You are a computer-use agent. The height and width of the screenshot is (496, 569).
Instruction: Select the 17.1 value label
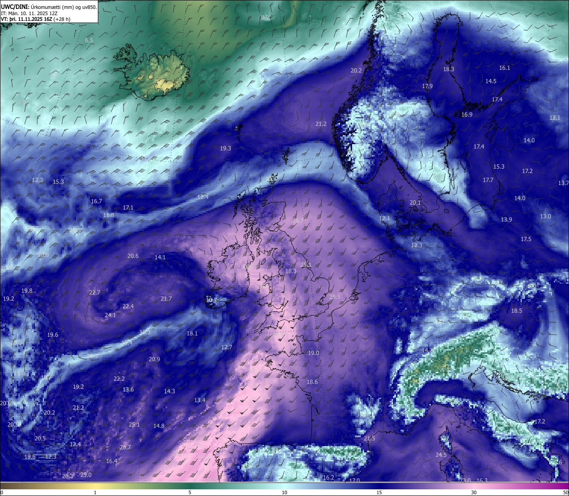point(128,208)
